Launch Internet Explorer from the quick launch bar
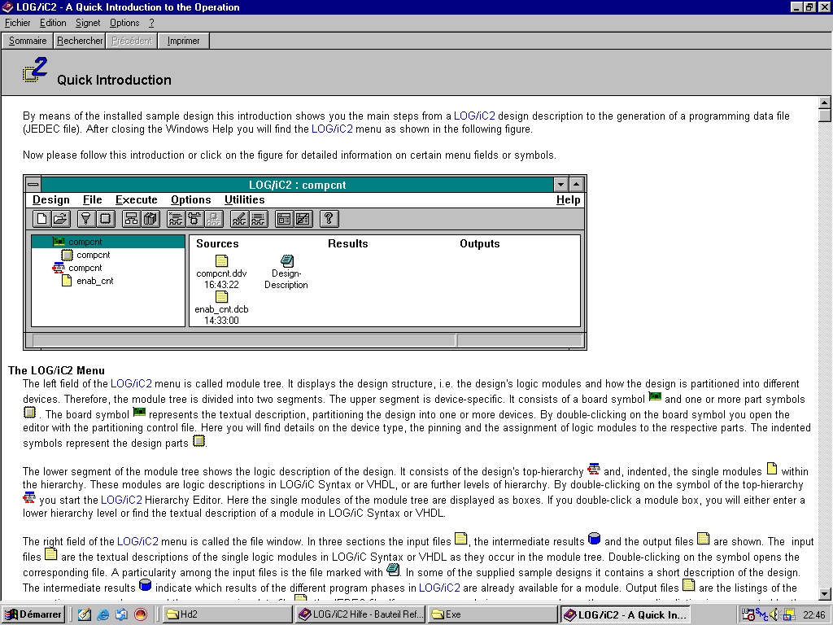Screen dimensions: 833x625 (x=103, y=614)
